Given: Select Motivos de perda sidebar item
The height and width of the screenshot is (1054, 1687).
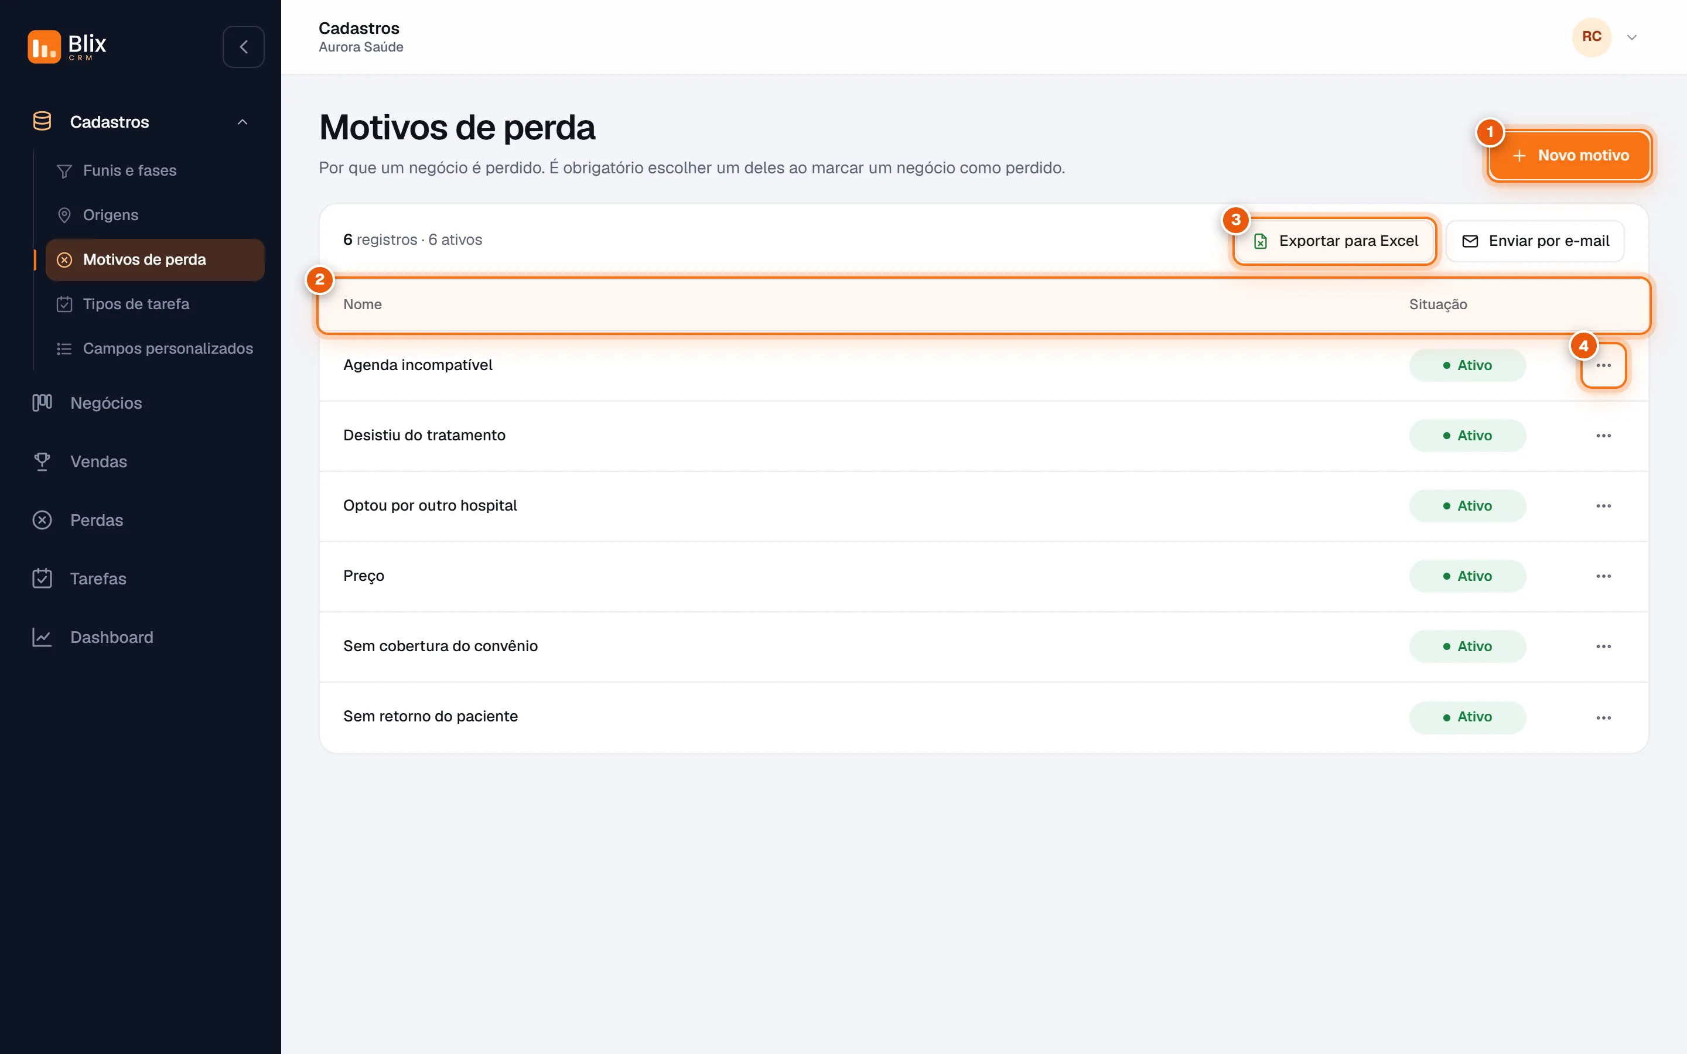Looking at the screenshot, I should 155,259.
